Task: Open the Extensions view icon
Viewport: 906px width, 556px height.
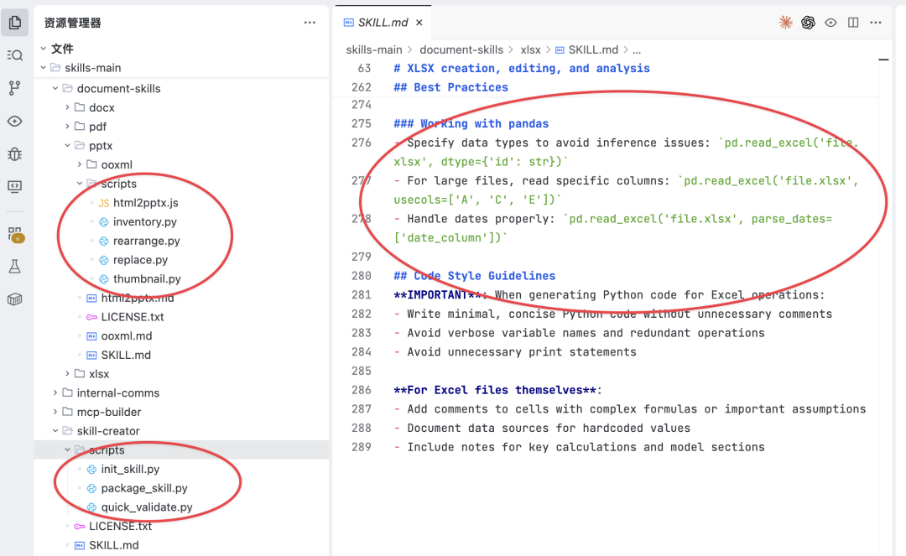Action: pyautogui.click(x=15, y=234)
